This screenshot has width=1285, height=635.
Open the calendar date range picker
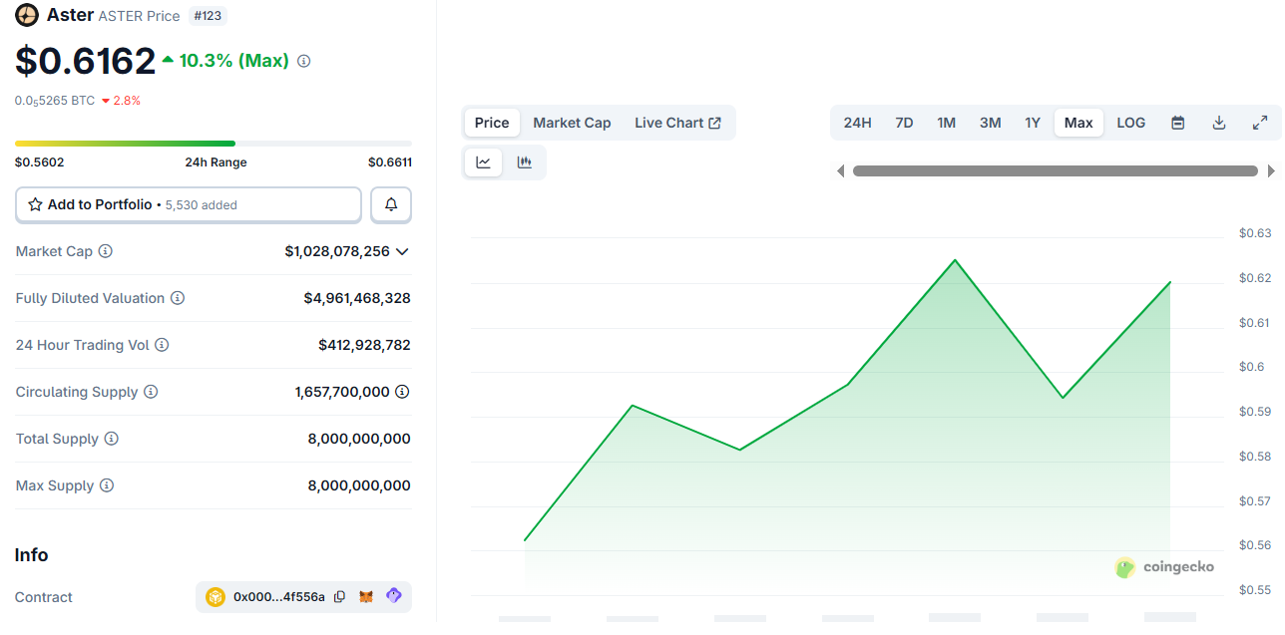(1177, 123)
